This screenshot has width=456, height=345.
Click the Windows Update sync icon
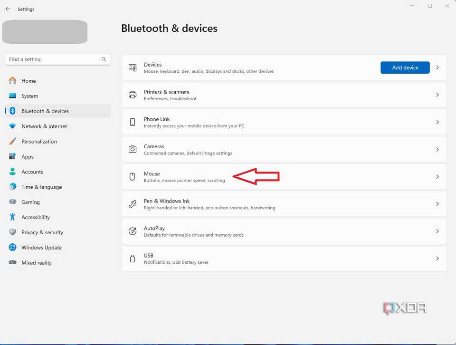pos(12,247)
